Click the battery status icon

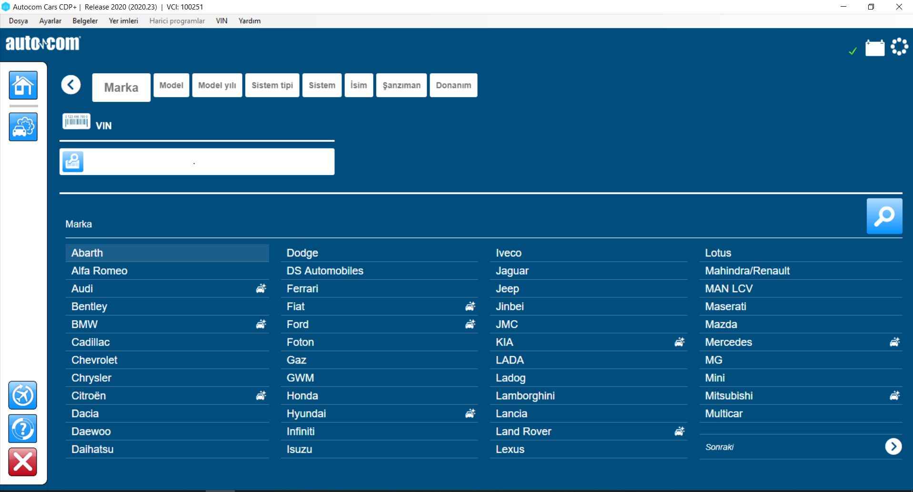874,48
